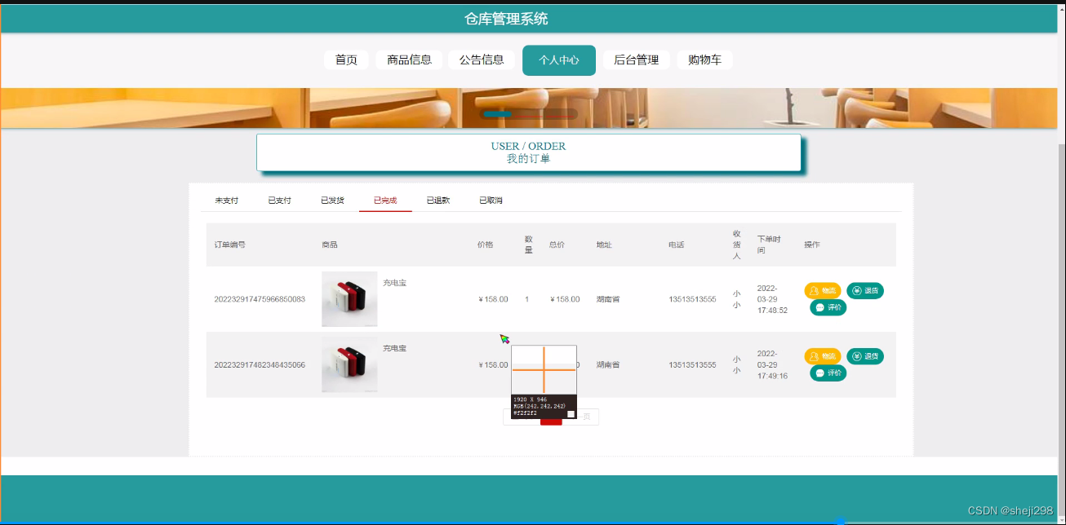Open the 公告信息 announcements page

tap(482, 60)
